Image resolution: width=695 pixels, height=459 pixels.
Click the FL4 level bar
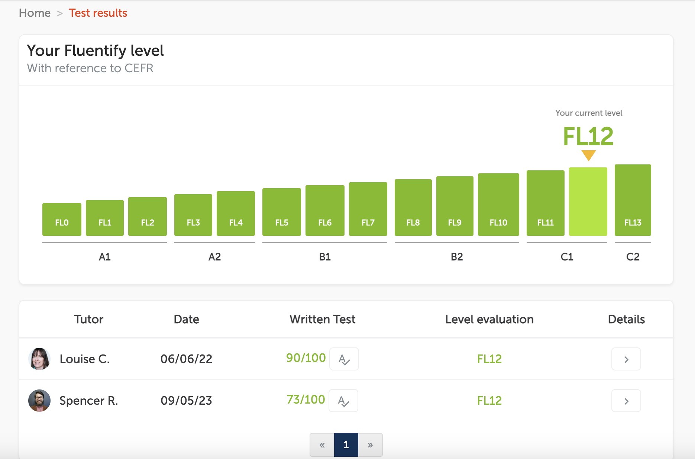(236, 214)
